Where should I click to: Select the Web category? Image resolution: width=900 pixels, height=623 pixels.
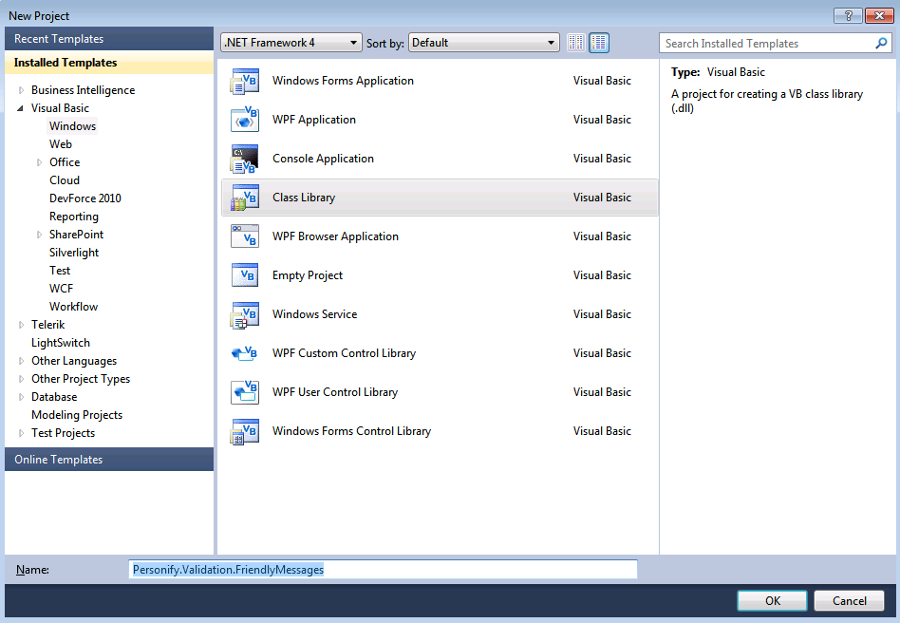[x=60, y=144]
